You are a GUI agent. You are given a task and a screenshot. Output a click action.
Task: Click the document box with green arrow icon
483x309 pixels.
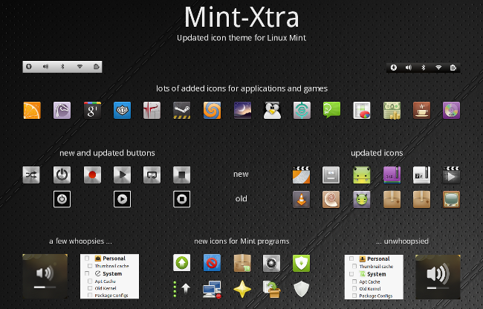point(271,289)
